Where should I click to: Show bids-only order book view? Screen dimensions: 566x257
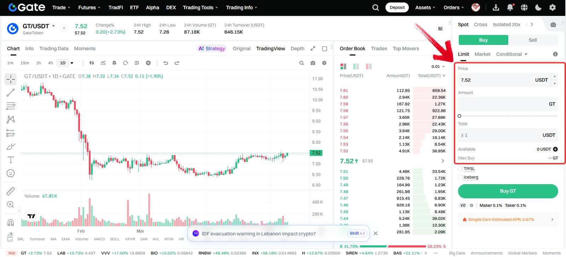356,66
